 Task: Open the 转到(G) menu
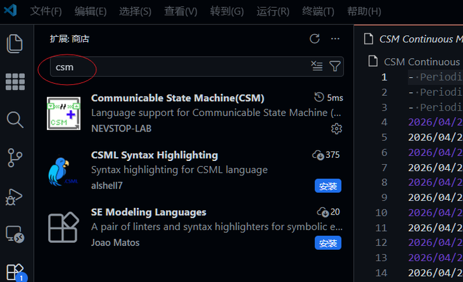pyautogui.click(x=227, y=12)
